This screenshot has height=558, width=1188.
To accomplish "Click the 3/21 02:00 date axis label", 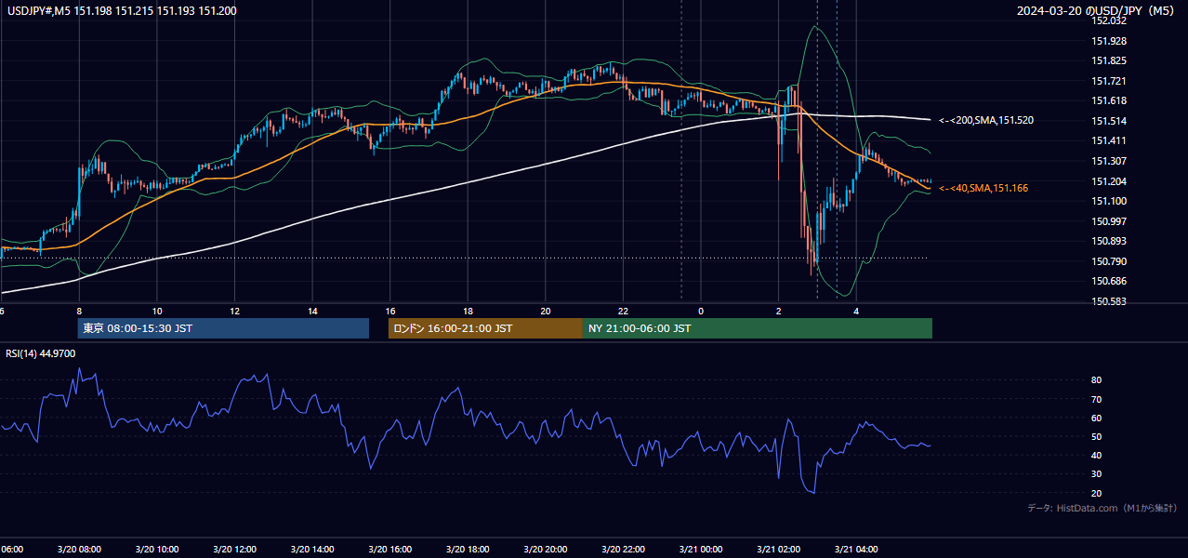I will (x=778, y=550).
